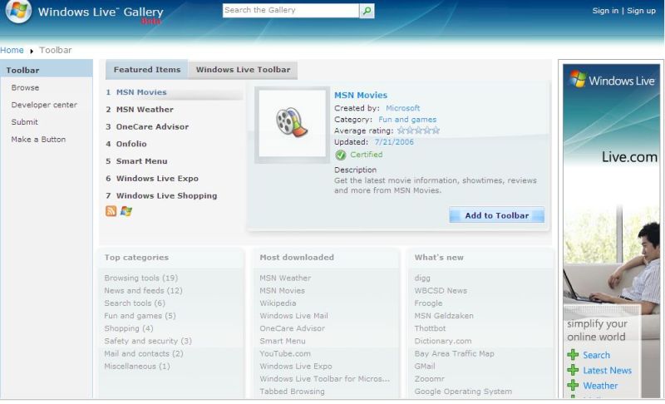The image size is (665, 404).
Task: Open Fun and games (5) in Top categories
Action: (140, 316)
